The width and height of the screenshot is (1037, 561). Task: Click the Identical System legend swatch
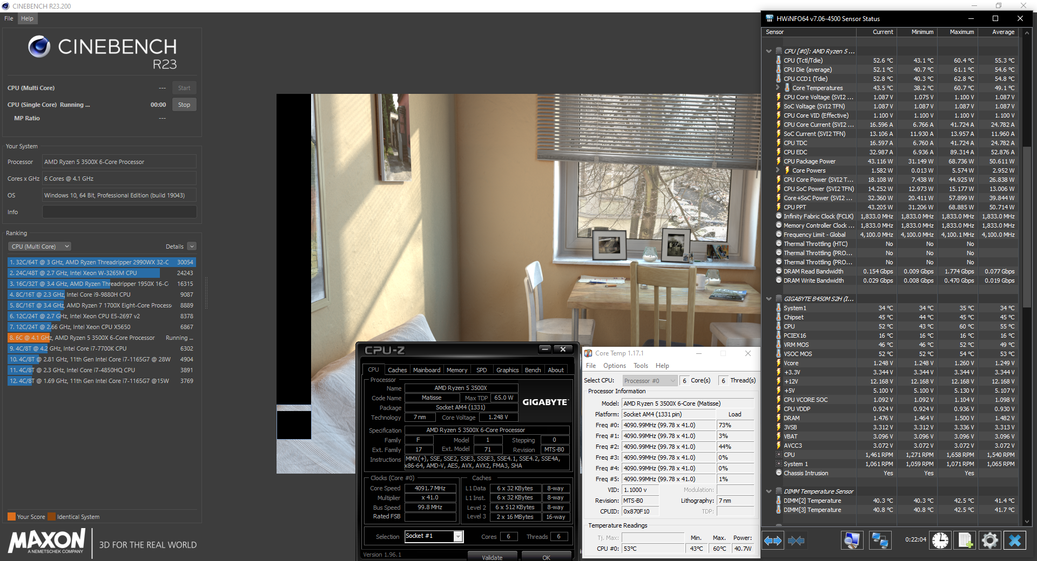point(51,517)
